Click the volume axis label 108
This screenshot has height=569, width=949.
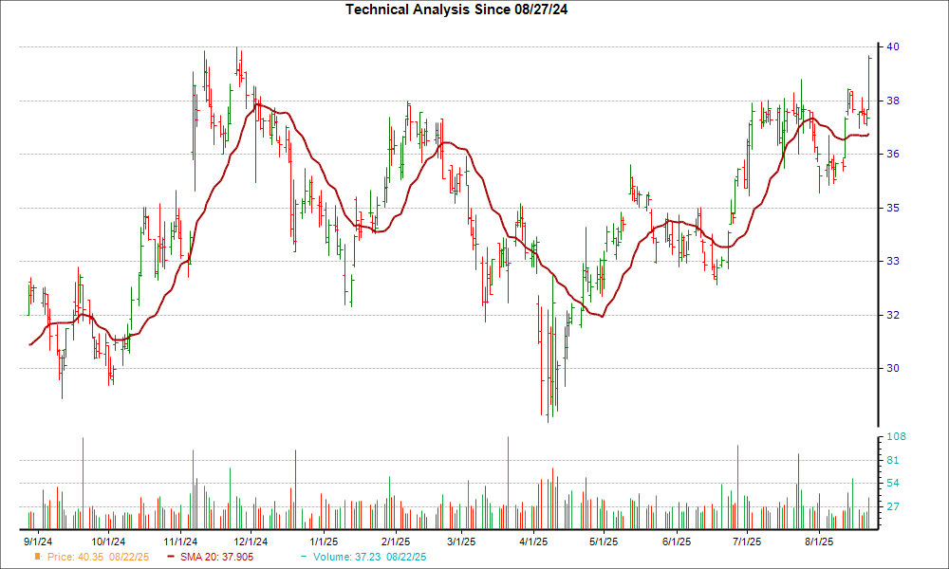[896, 436]
